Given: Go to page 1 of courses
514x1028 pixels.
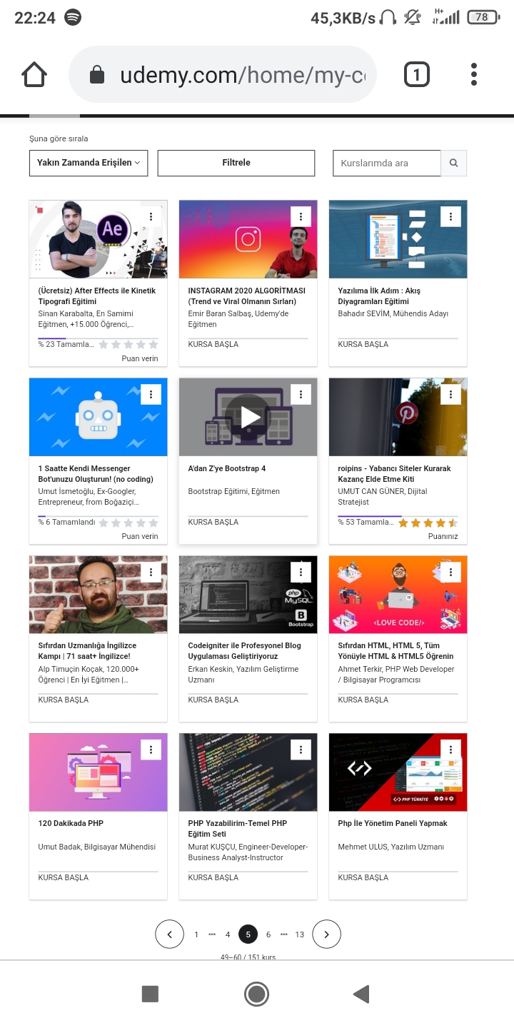Looking at the screenshot, I should pyautogui.click(x=196, y=934).
